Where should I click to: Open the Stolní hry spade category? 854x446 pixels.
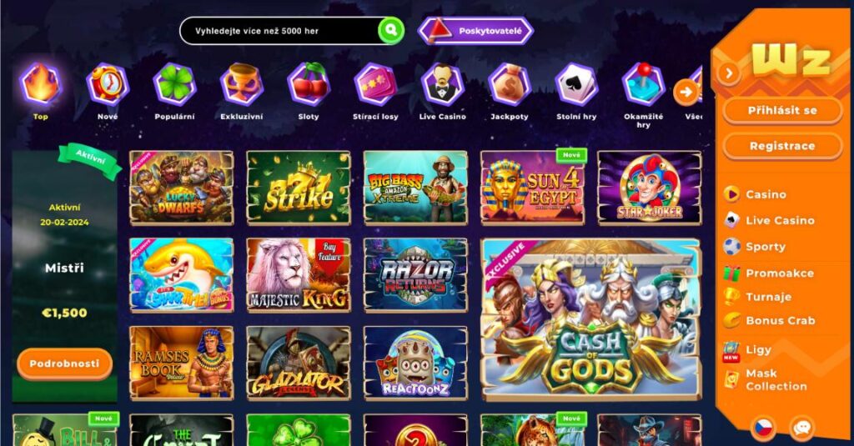576,91
